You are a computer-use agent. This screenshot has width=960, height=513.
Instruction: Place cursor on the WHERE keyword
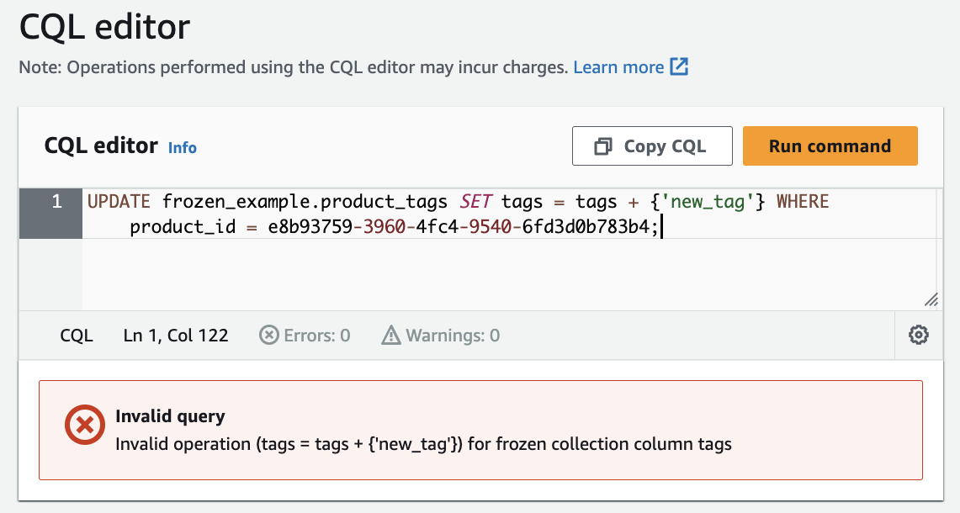(x=803, y=202)
